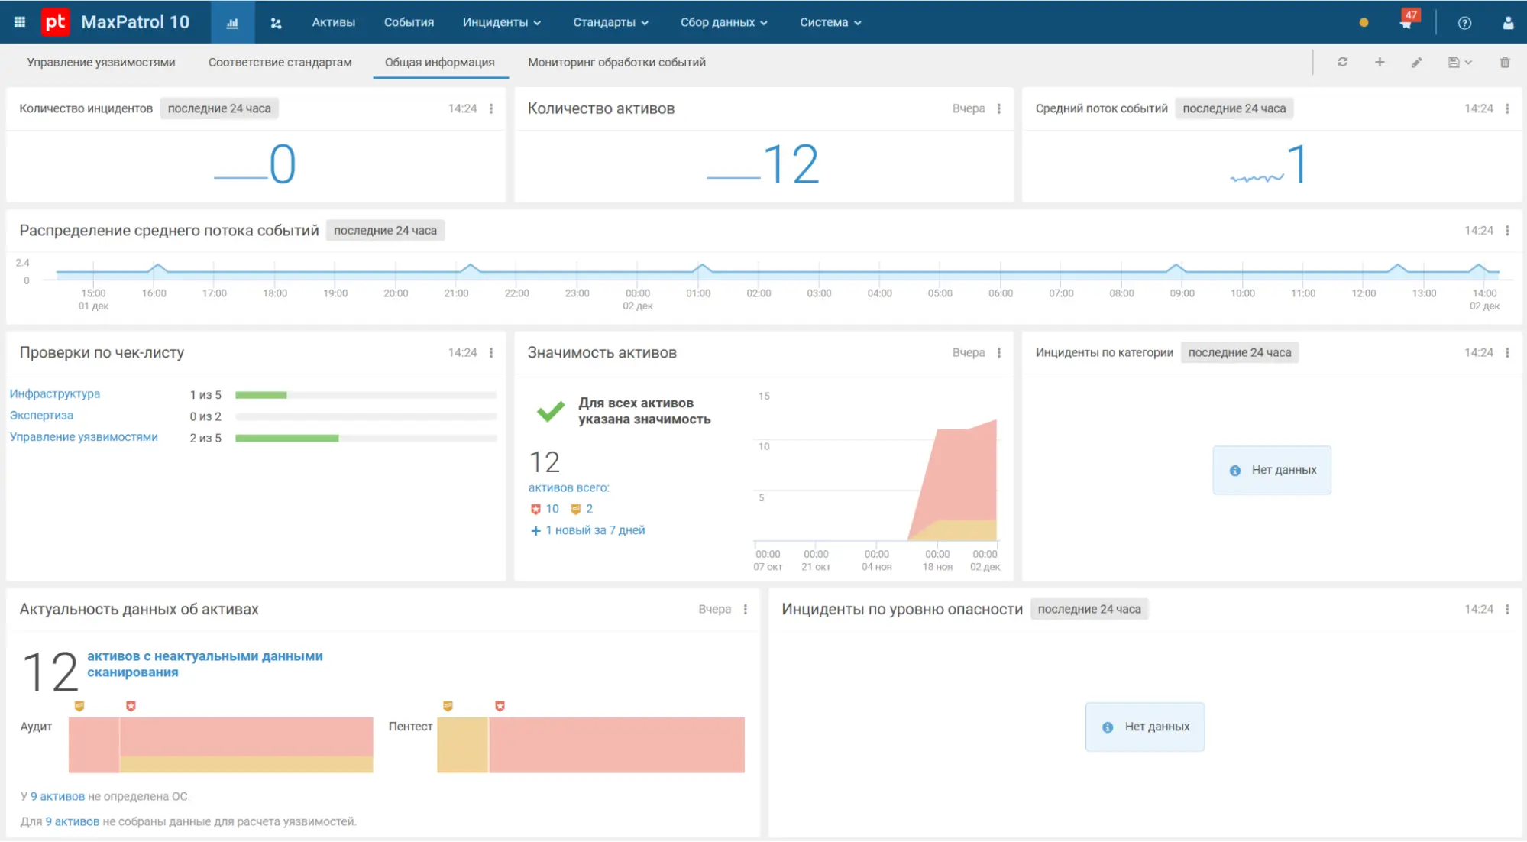1527x842 pixels.
Task: Open the network topology icon
Action: pos(277,23)
